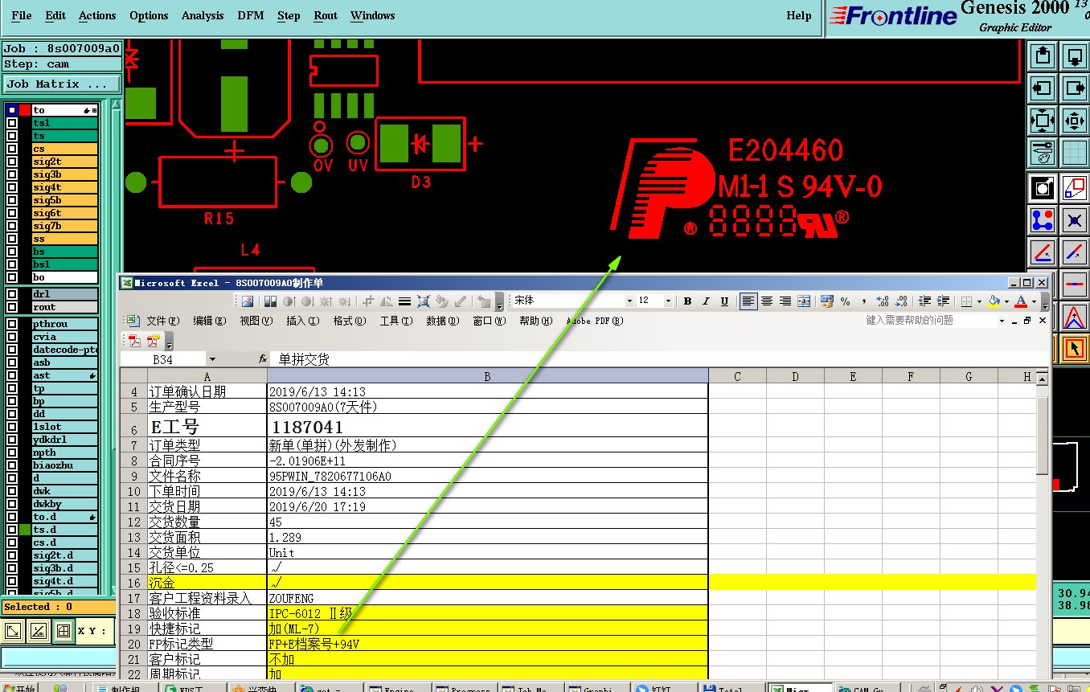Toggle the ss layer checkbox
Viewport: 1090px width, 692px height.
pos(11,239)
